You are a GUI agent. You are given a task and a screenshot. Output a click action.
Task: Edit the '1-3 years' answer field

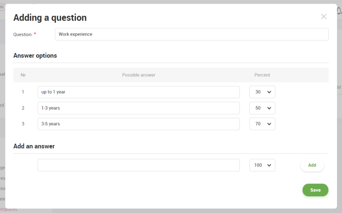tap(139, 108)
